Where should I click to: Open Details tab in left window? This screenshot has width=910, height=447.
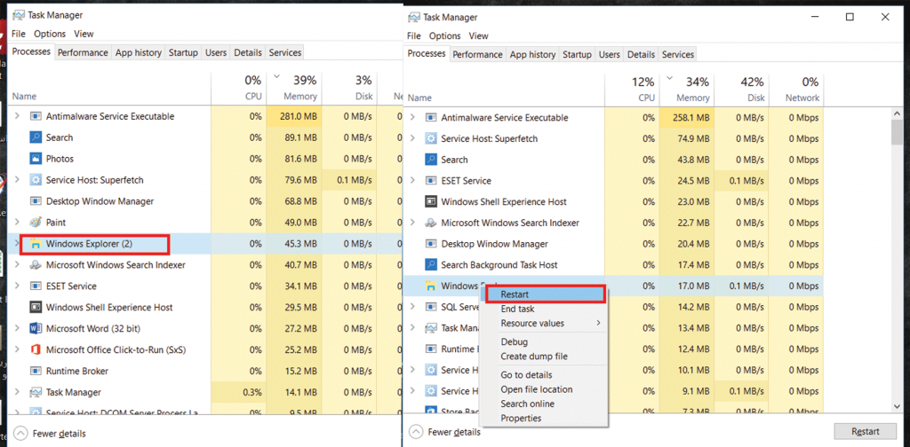pyautogui.click(x=248, y=52)
